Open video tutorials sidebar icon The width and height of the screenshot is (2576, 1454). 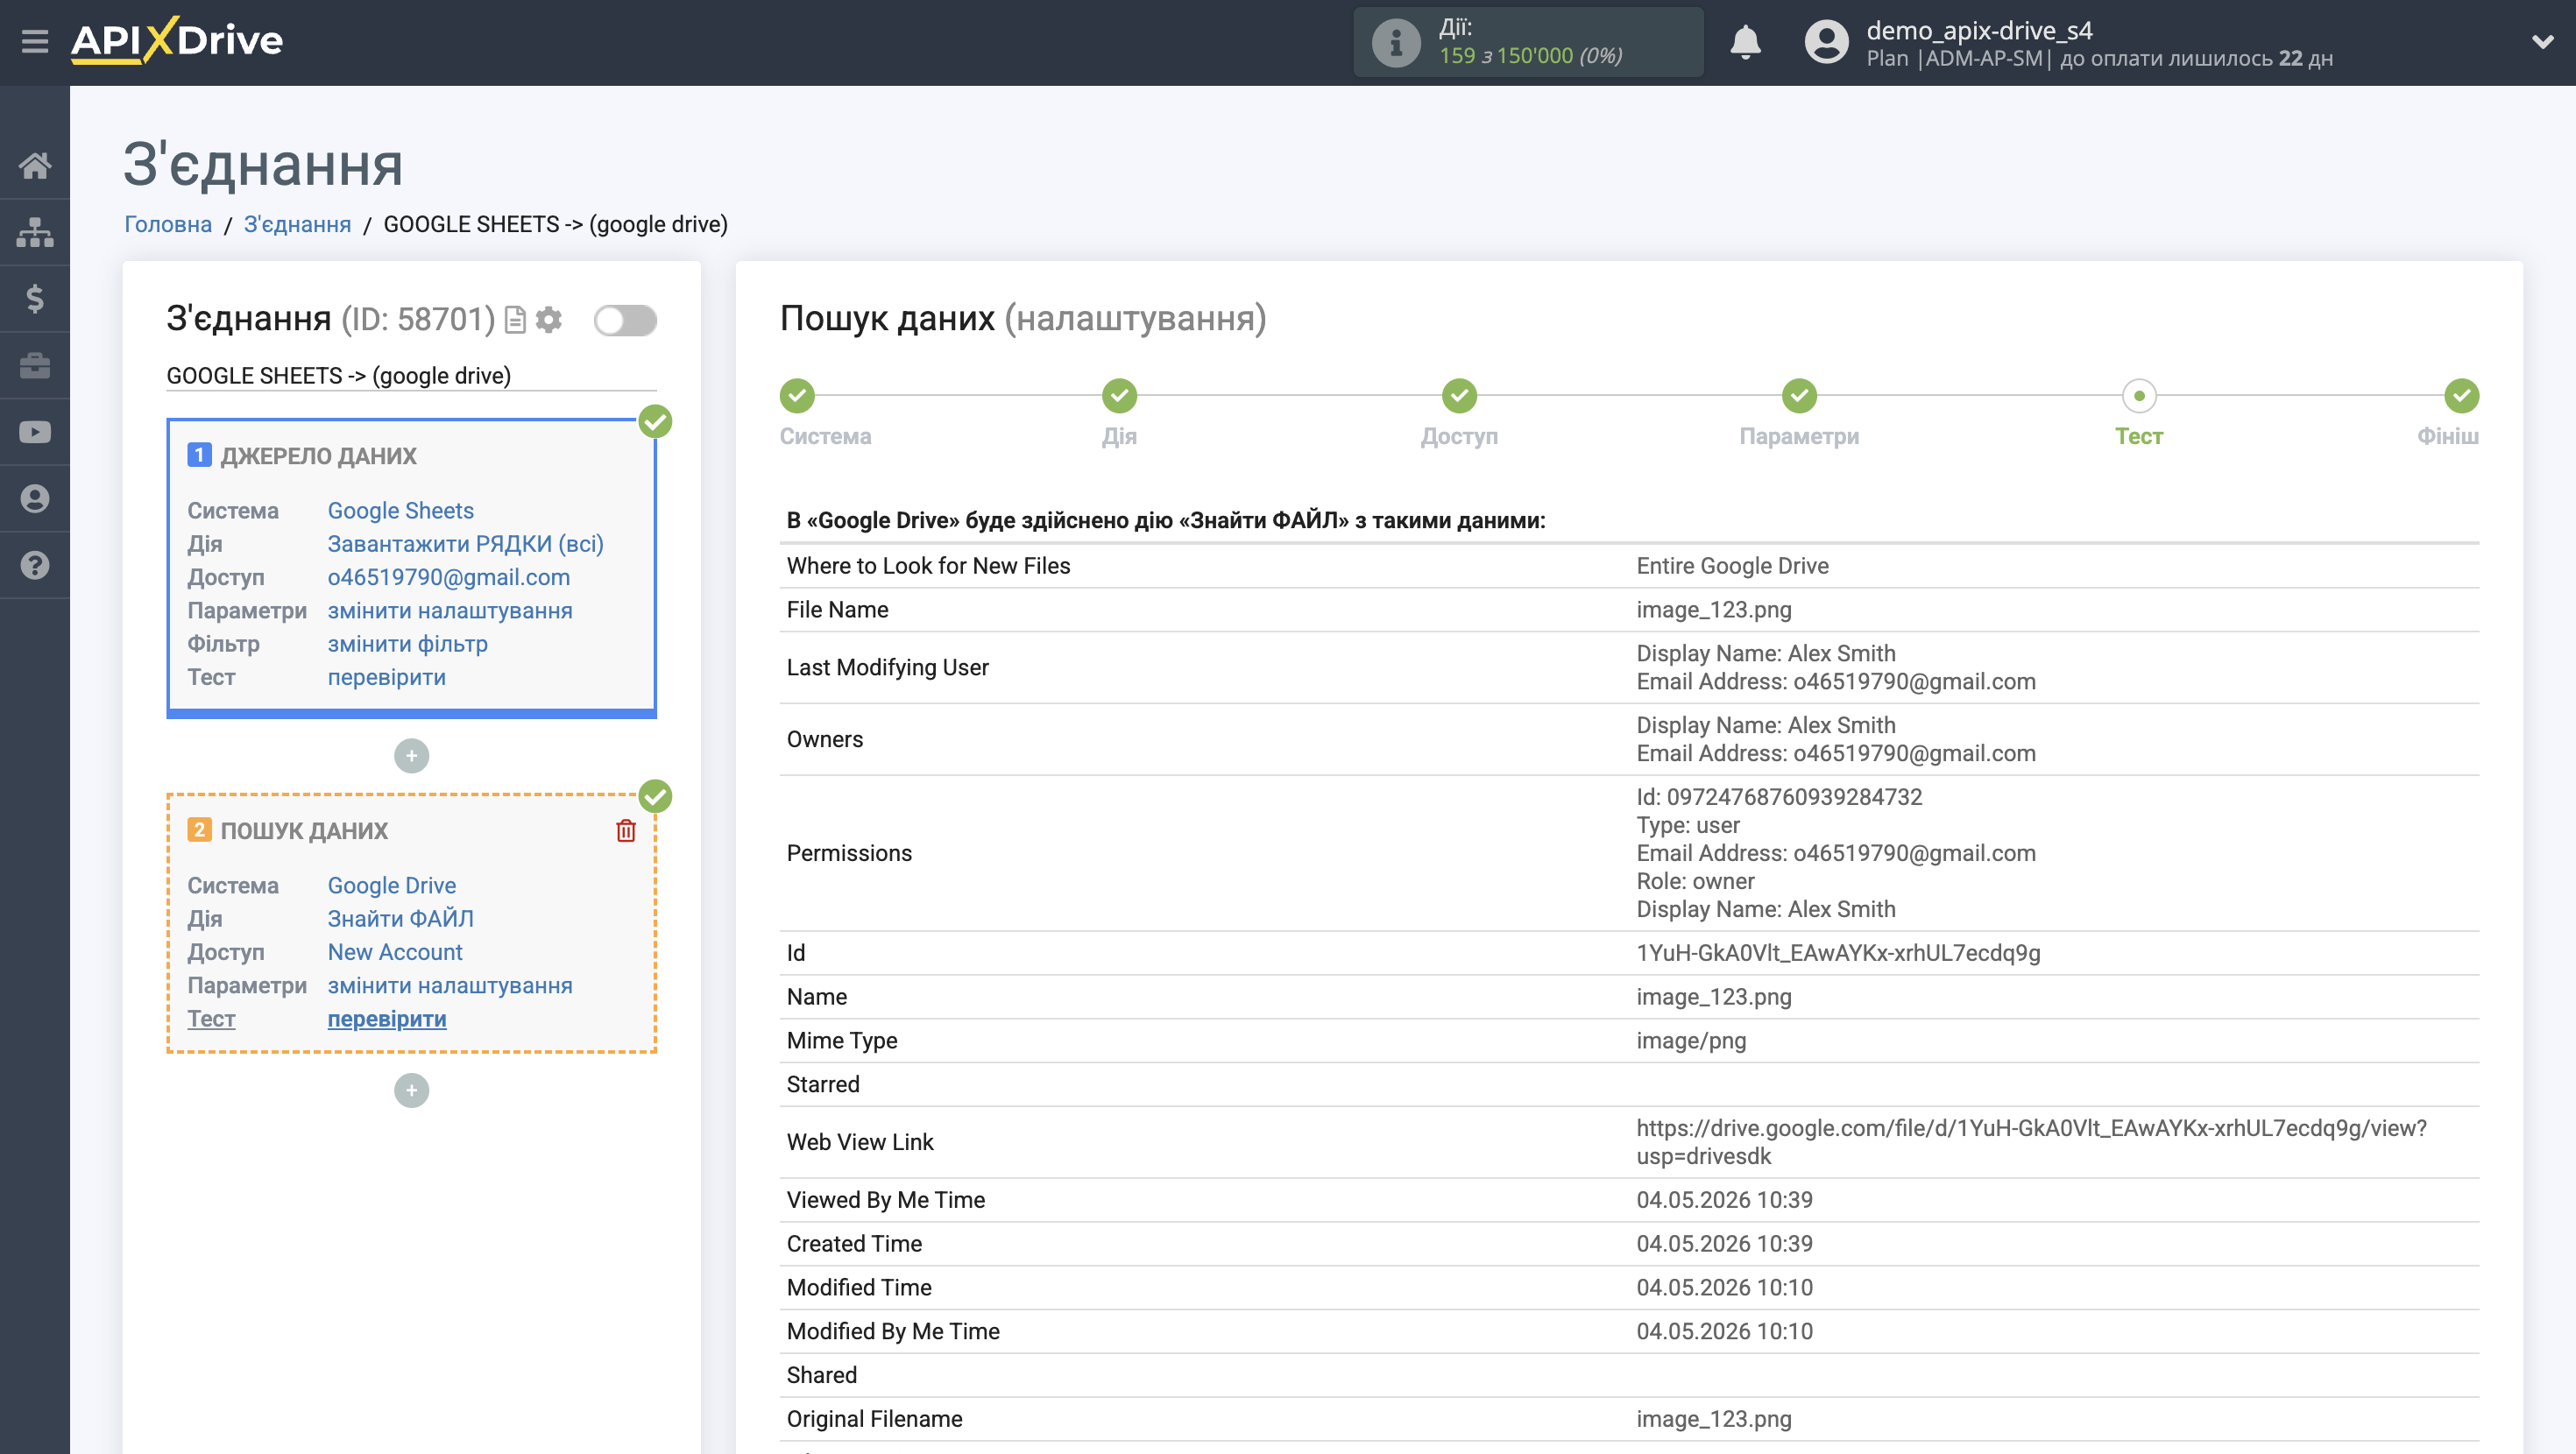(35, 432)
